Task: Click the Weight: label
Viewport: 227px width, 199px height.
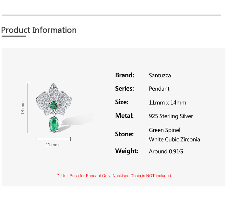Action: [126, 151]
